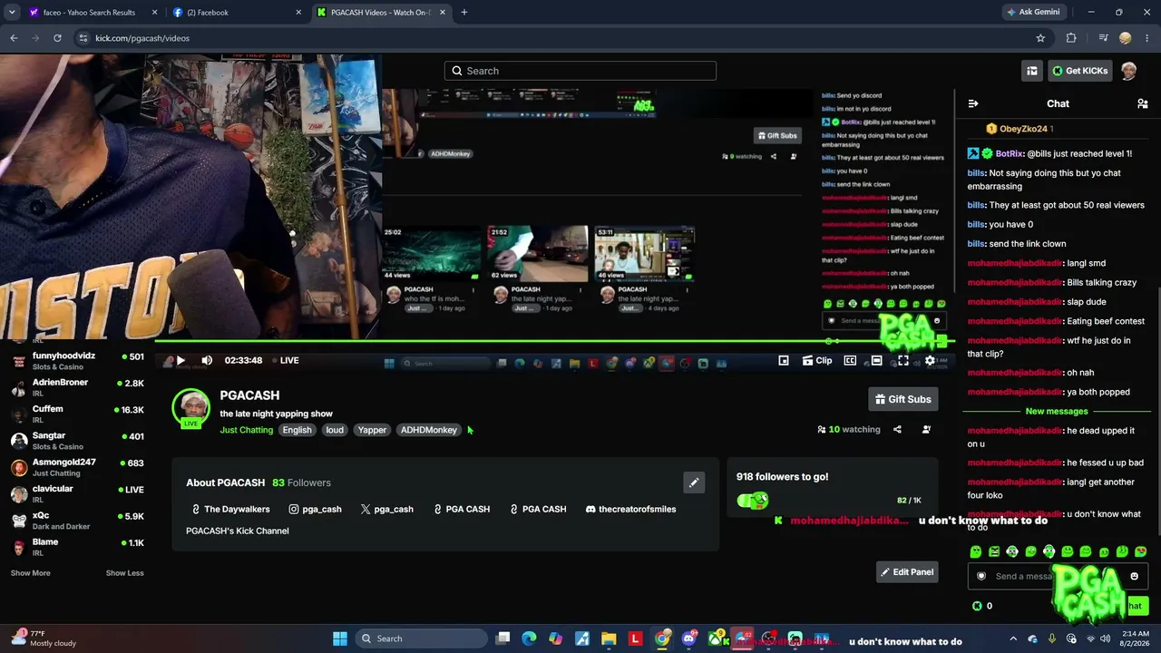Image resolution: width=1161 pixels, height=653 pixels.
Task: Switch to the Facebook browser tab
Action: tap(236, 13)
